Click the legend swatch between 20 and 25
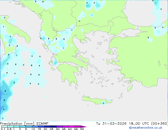Image resolution: width=168 pixels, height=130 pixels. [x=47, y=127]
